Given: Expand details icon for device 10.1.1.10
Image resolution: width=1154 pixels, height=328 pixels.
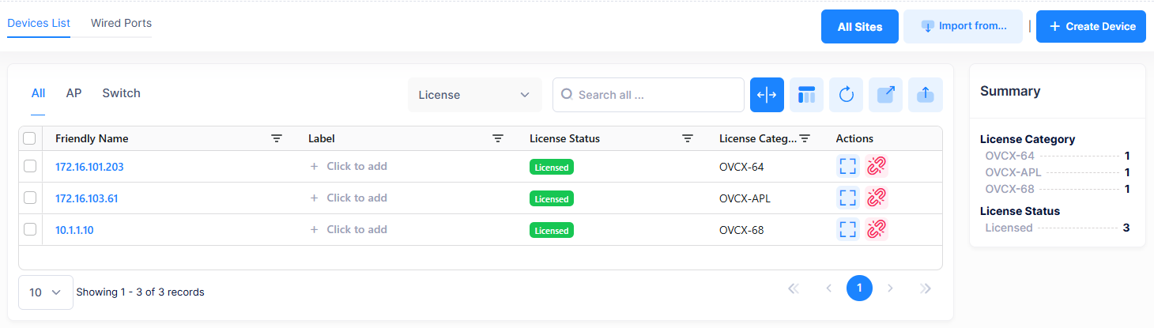Looking at the screenshot, I should pyautogui.click(x=847, y=230).
